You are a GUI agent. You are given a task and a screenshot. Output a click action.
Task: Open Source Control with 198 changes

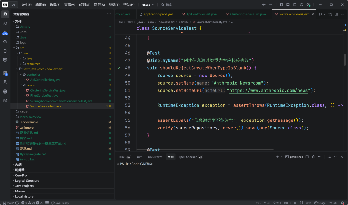pos(5,32)
